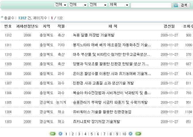The height and width of the screenshot is (137, 193).
Task: Open page 9 in pagination
Action: point(117,134)
